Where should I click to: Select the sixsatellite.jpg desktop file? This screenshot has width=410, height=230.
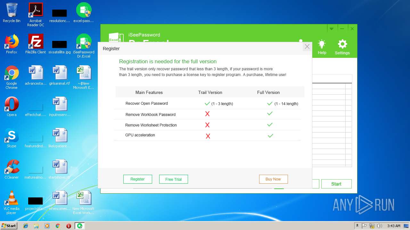coord(60,46)
